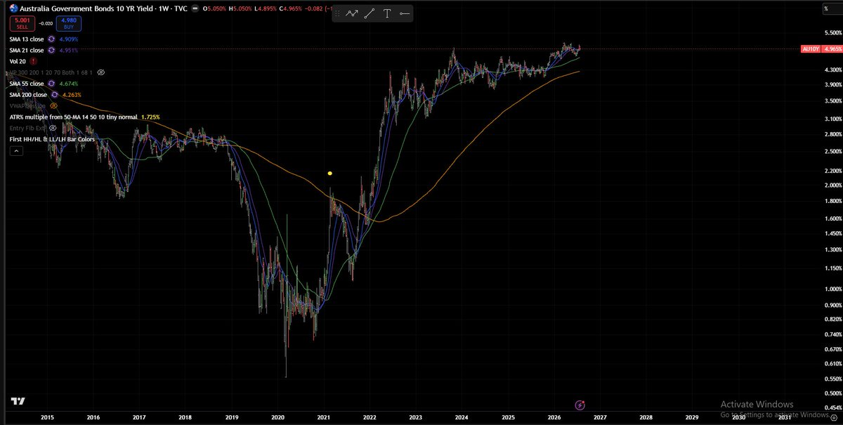
Task: Click the red 5.001 SELL button
Action: (21, 25)
